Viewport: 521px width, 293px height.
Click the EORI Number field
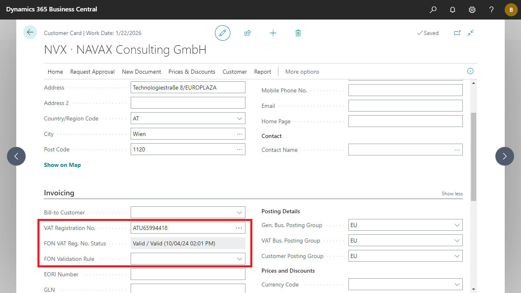pos(188,274)
